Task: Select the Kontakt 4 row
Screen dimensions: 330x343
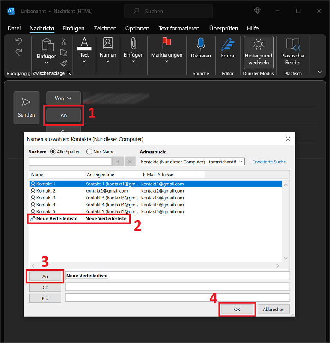Action: (155, 205)
